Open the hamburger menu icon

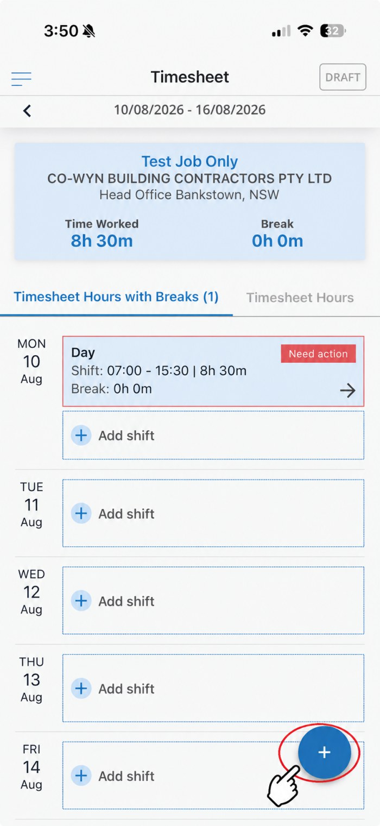pyautogui.click(x=21, y=79)
